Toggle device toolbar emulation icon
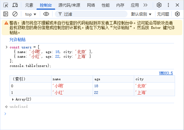Image resolution: width=184 pixels, height=130 pixels. click(x=15, y=5)
